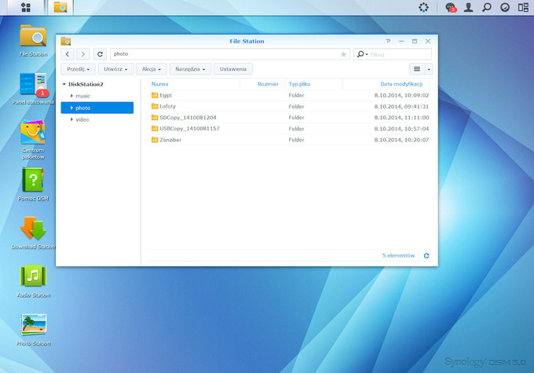534x373 pixels.
Task: Open Audio Station desktop icon
Action: pos(33,276)
